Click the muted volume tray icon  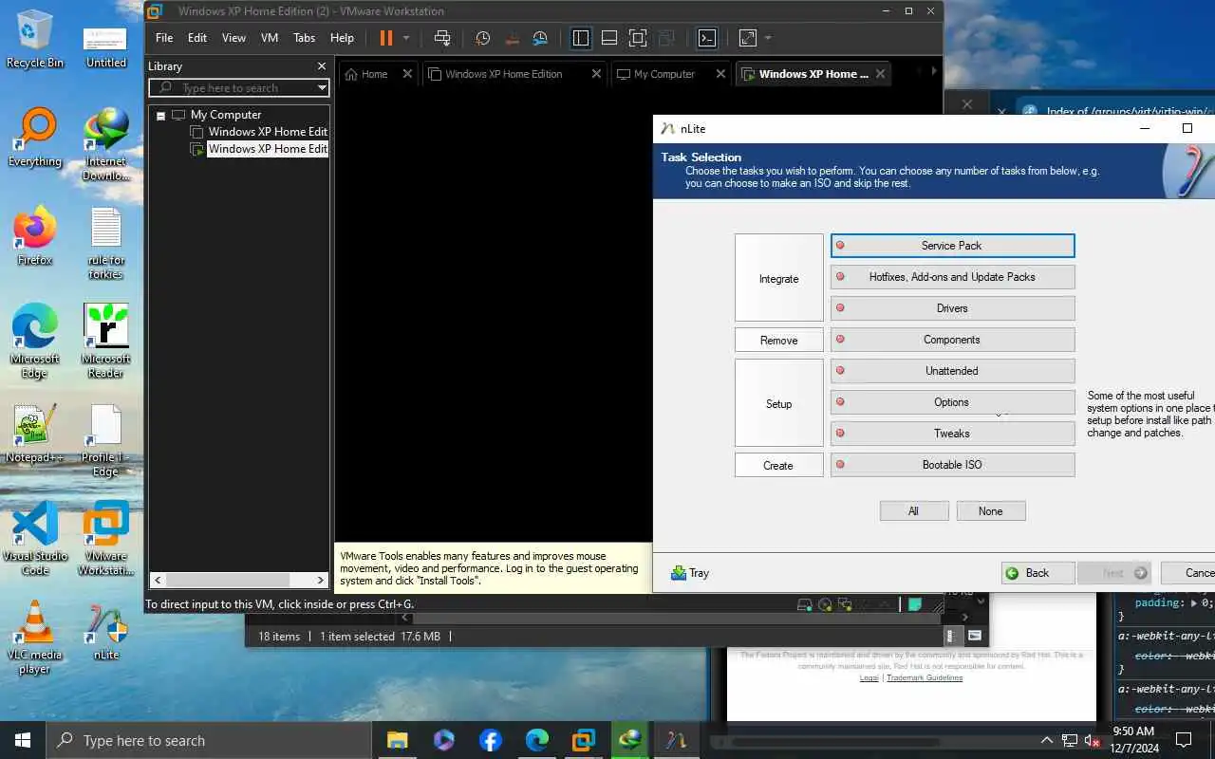click(x=1093, y=741)
